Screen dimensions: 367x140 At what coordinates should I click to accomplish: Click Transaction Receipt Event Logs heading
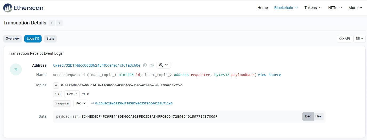[36, 53]
